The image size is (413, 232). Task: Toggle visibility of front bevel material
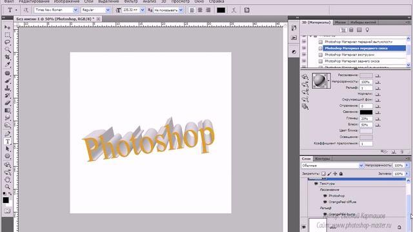click(x=304, y=48)
